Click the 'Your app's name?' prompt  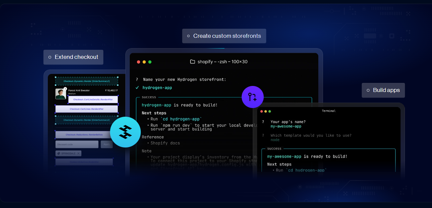point(288,122)
